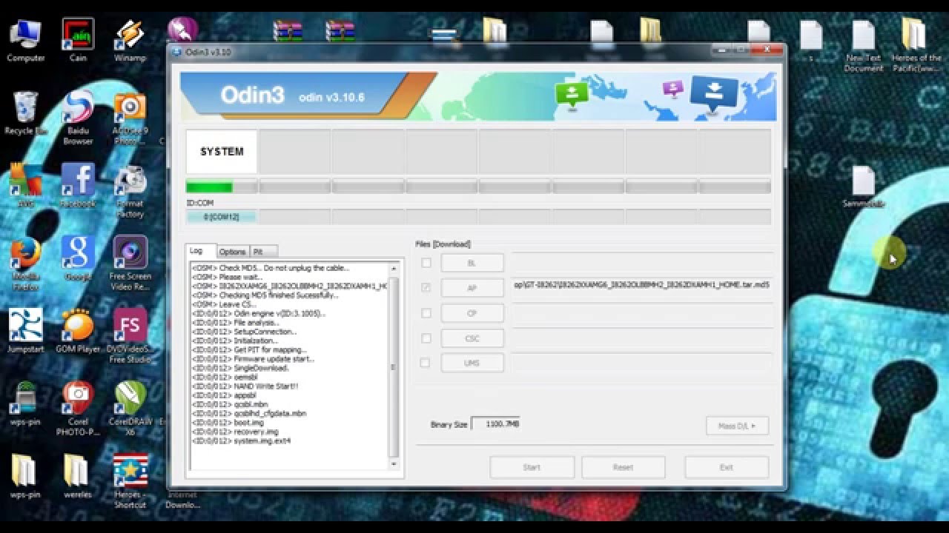Screen dimensions: 949x533
Task: Click the NAND Write Start!! log line
Action: coord(245,386)
